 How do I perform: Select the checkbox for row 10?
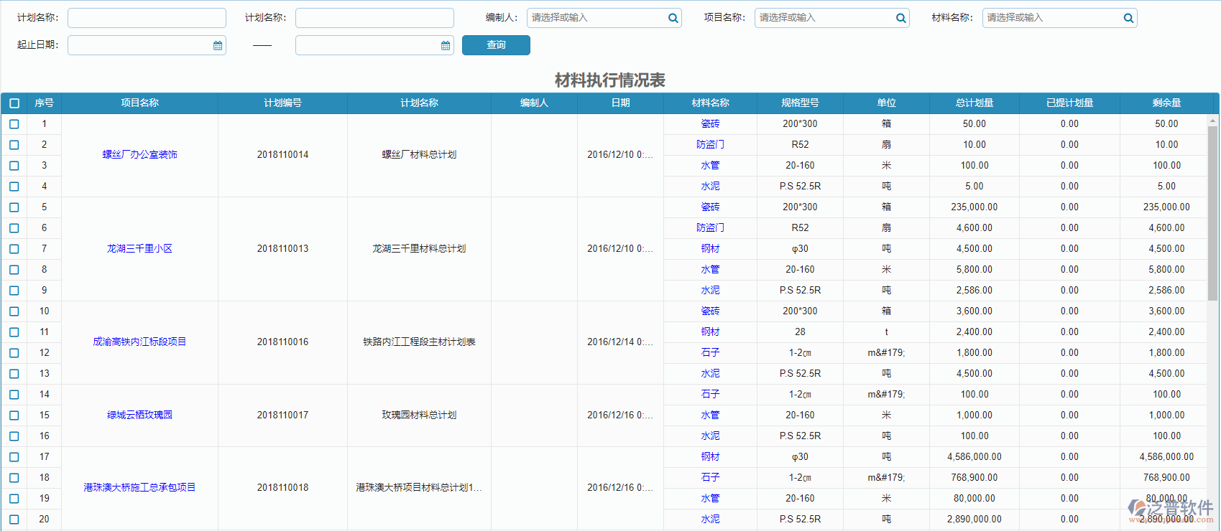pyautogui.click(x=14, y=311)
